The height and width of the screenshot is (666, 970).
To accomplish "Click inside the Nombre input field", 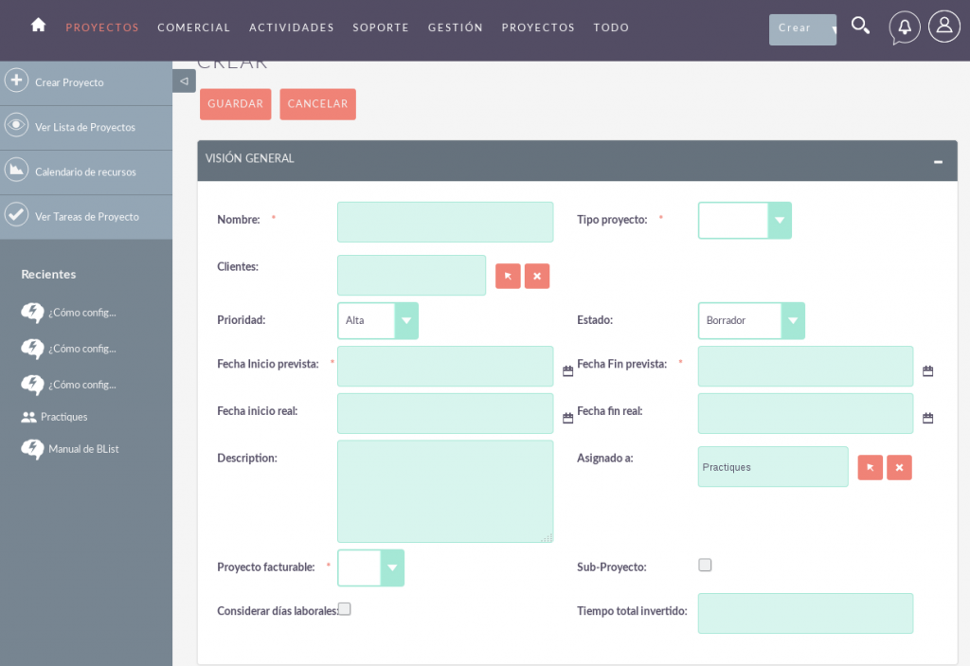I will 444,221.
